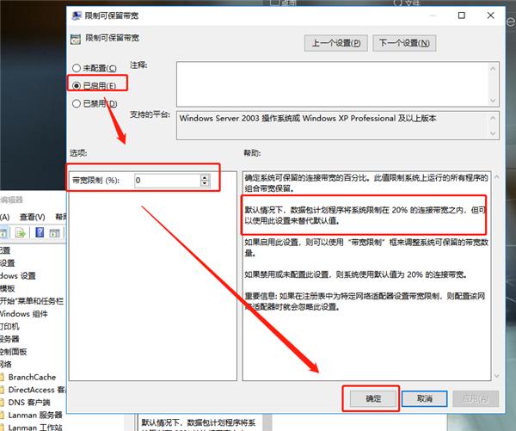Viewport: 516px width, 431px height.
Task: Click the show/hide action pane toolbar icon
Action: pos(54,233)
